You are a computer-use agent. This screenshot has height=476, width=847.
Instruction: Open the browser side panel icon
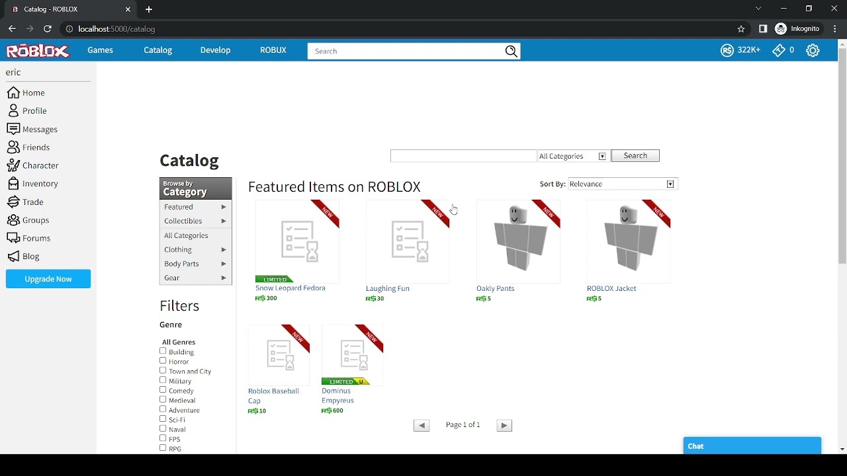point(763,29)
